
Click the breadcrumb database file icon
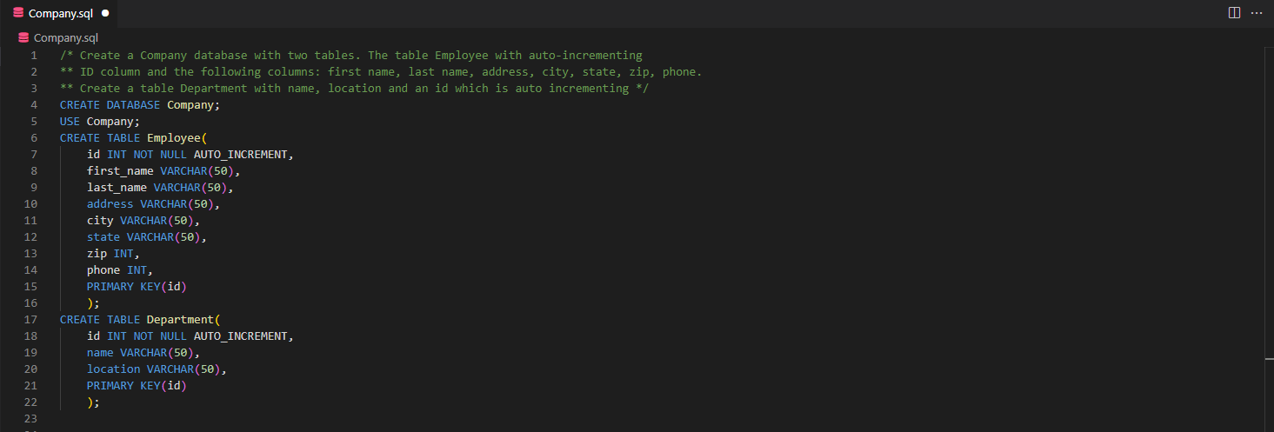tap(23, 38)
